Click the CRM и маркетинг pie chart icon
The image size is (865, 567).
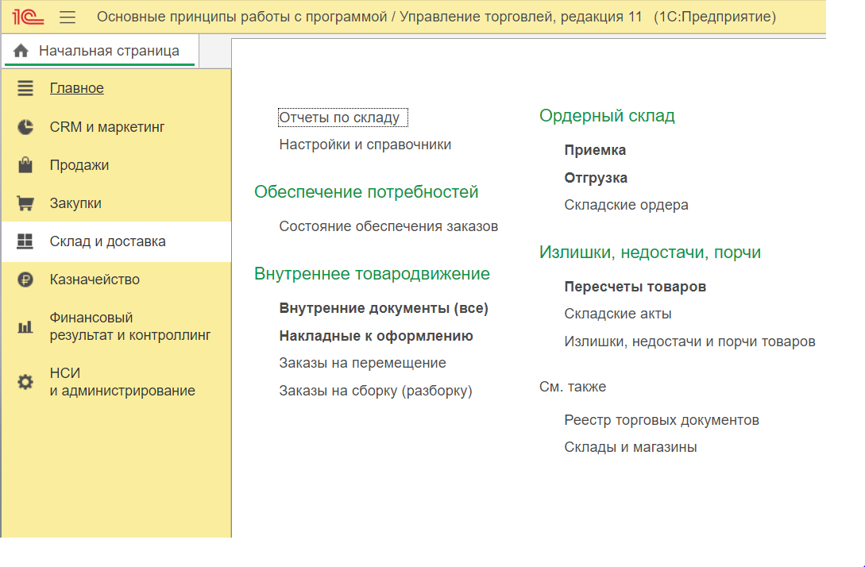(25, 127)
